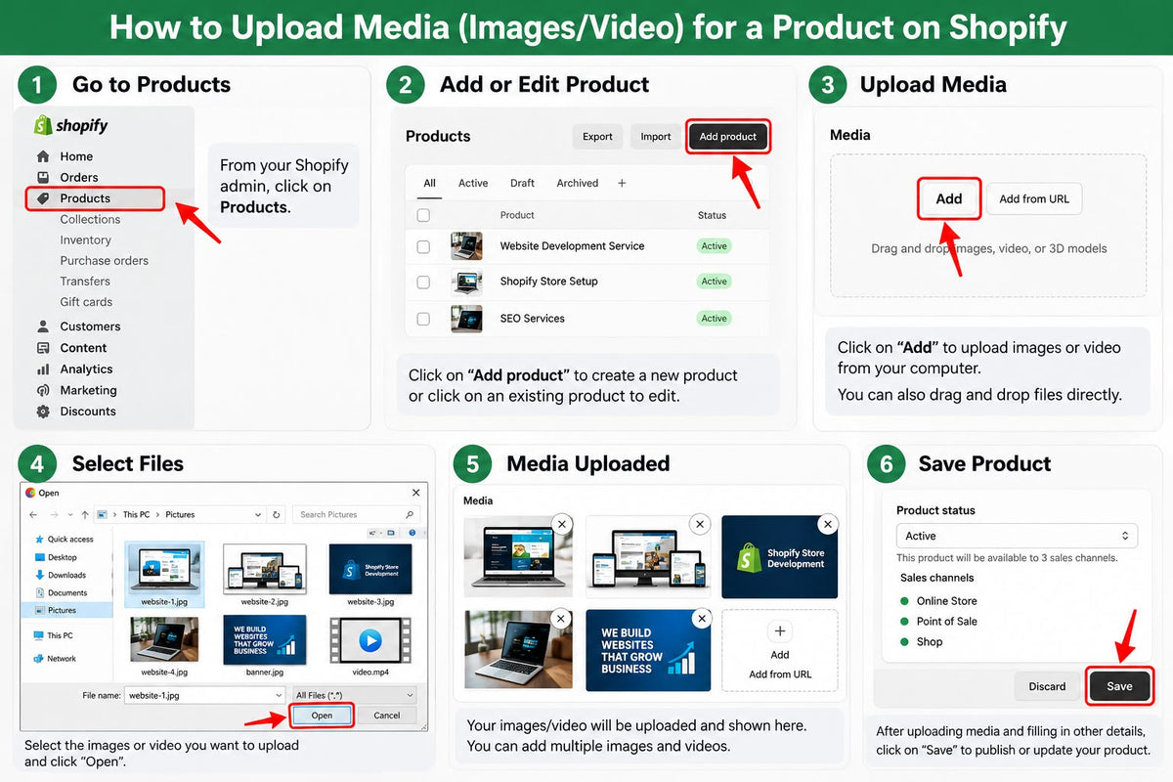
Task: Add a new view tab with the plus icon
Action: coord(622,183)
